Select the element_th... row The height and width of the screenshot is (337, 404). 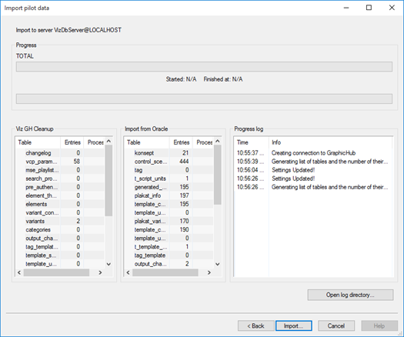60,195
